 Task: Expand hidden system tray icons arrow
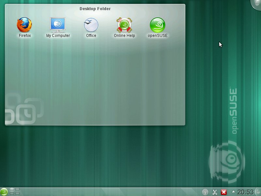tap(234, 192)
